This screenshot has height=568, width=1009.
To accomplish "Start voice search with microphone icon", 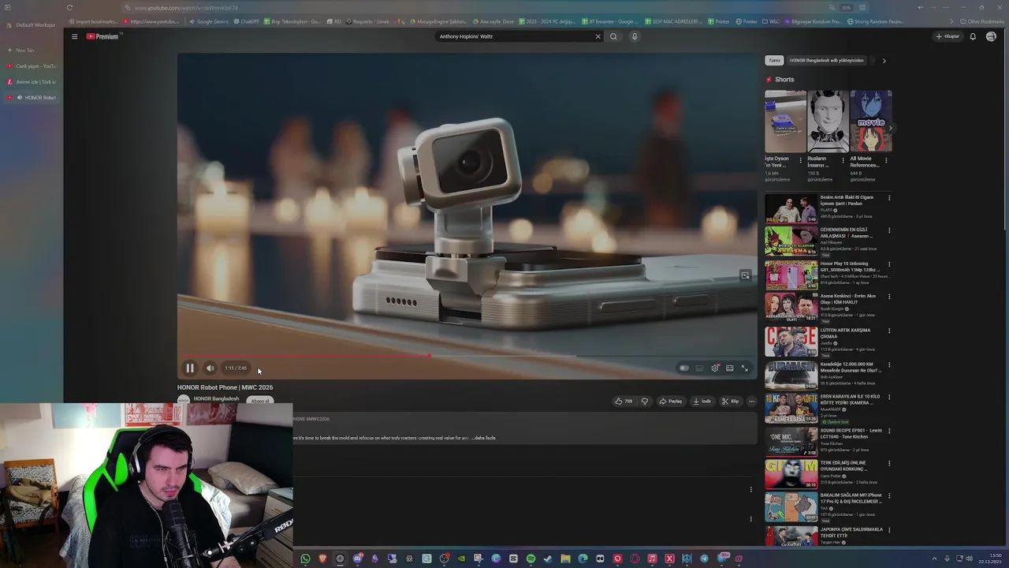I will [634, 36].
